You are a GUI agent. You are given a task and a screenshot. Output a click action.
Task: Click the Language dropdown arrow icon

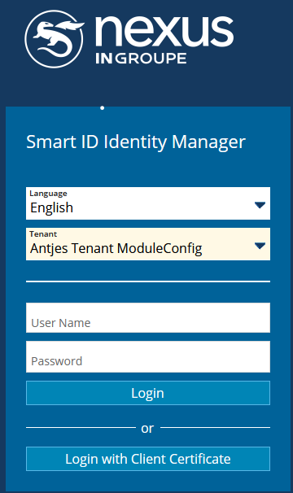tap(260, 205)
